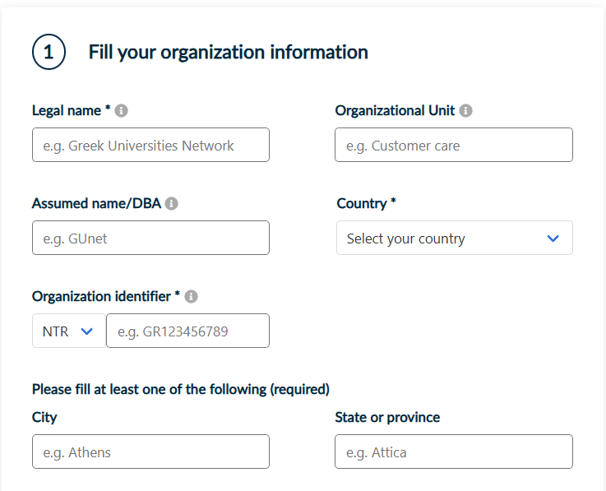Image resolution: width=606 pixels, height=491 pixels.
Task: Click into the Organizational Unit input
Action: coord(454,146)
